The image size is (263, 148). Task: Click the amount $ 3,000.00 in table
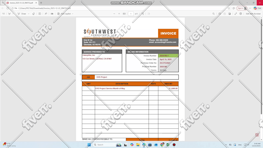173,88
